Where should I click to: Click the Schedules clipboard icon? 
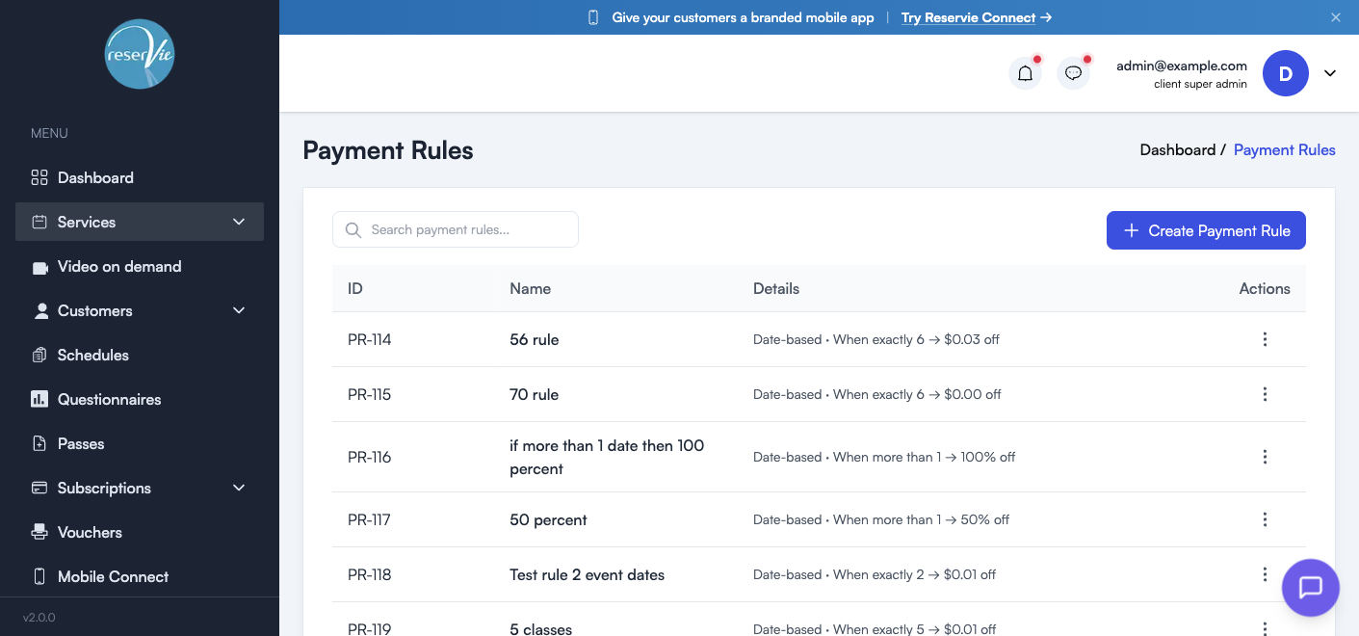[39, 355]
